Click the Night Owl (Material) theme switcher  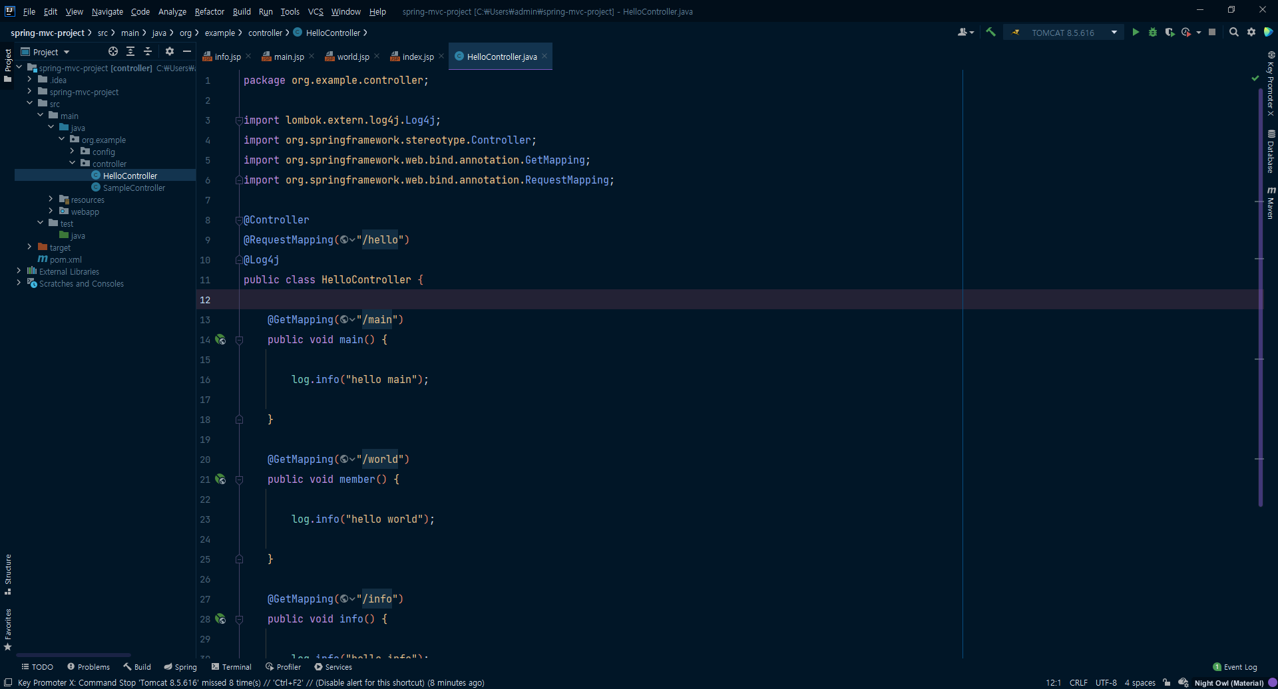coord(1229,683)
